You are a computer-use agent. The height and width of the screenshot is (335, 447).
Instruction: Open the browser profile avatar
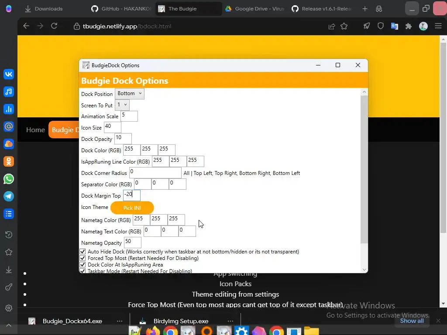[x=423, y=26]
